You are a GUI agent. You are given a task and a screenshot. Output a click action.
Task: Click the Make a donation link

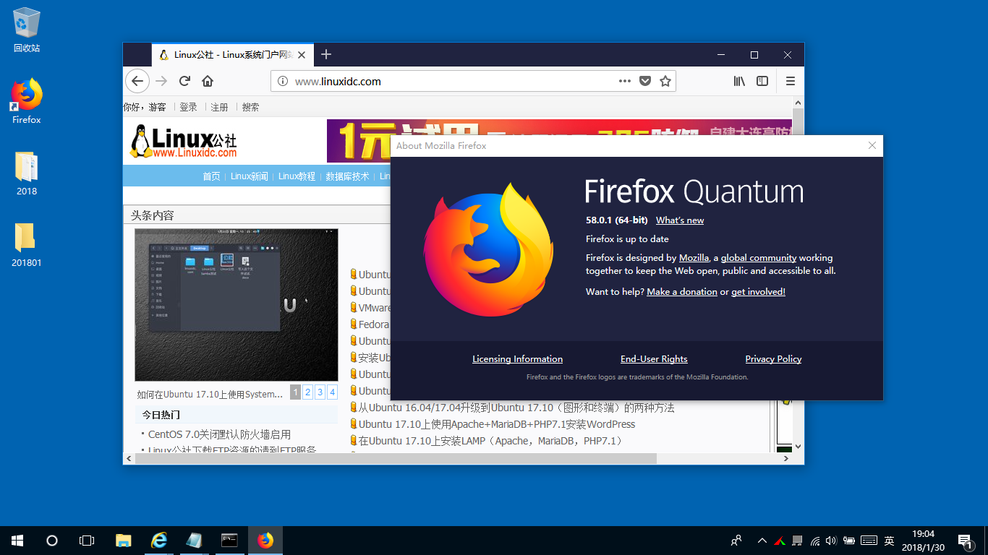pos(682,292)
